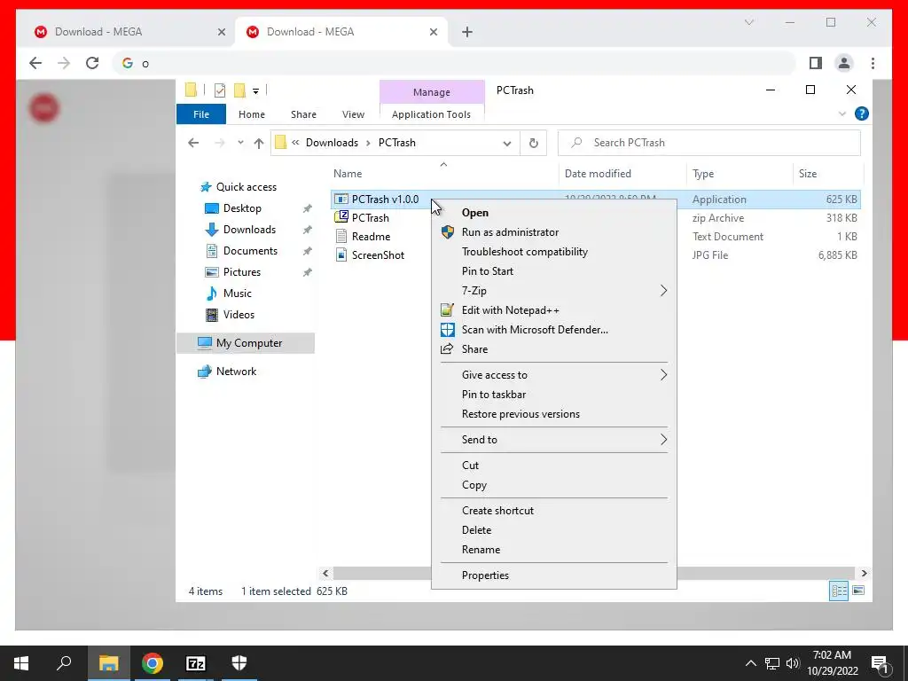The width and height of the screenshot is (908, 681).
Task: Switch to details view layout icon
Action: click(839, 591)
